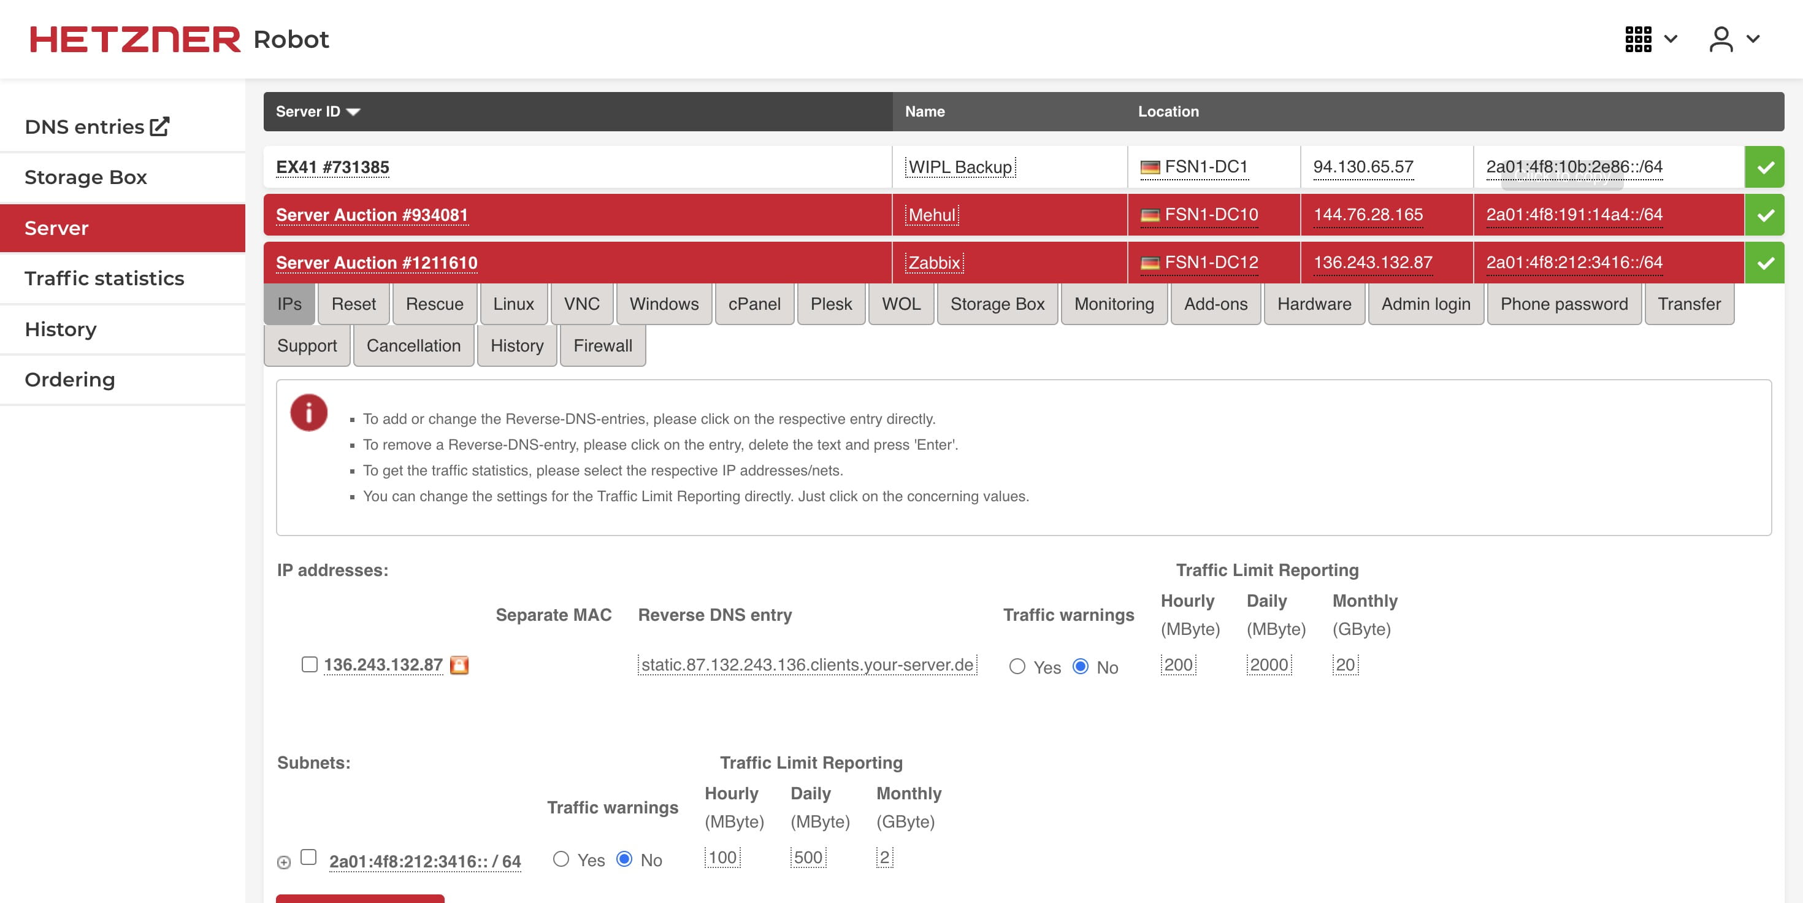Viewport: 1803px width, 903px height.
Task: Edit IP monthly traffic limit 20
Action: pos(1346,664)
